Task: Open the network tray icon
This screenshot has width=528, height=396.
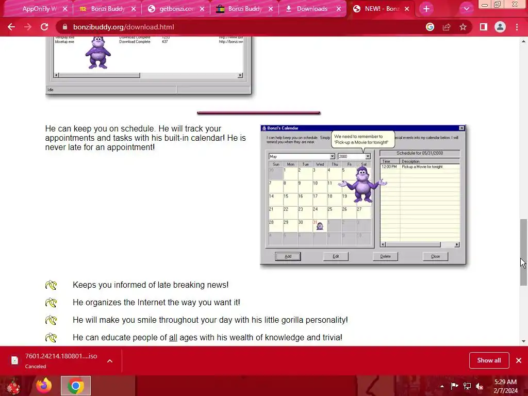Action: (x=467, y=386)
